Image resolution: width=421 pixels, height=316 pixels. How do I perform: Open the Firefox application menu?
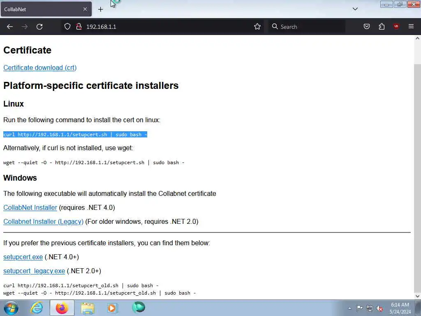point(411,26)
